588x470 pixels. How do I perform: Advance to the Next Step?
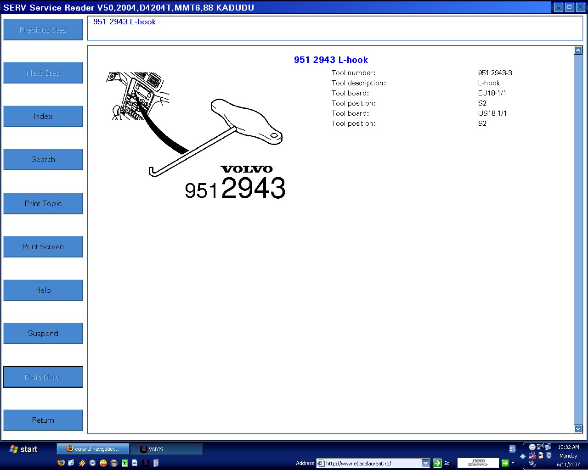tap(43, 73)
